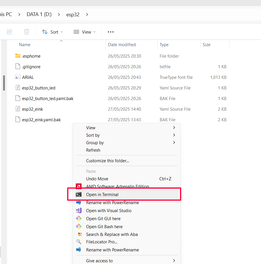Viewport: 261px width, 264px height.
Task: Open the Sort dropdown
Action: 52,32
